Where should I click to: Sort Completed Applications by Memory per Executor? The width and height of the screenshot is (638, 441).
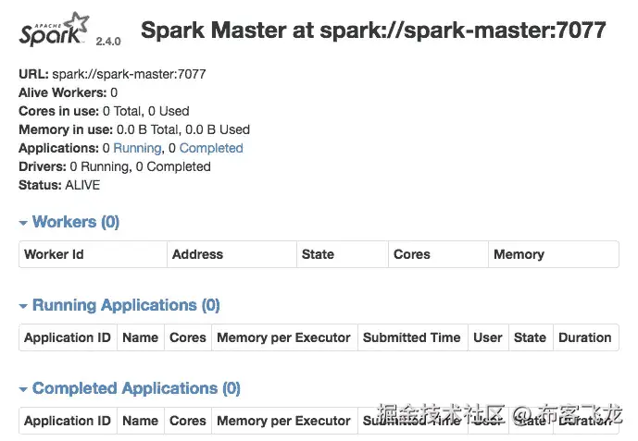[284, 421]
